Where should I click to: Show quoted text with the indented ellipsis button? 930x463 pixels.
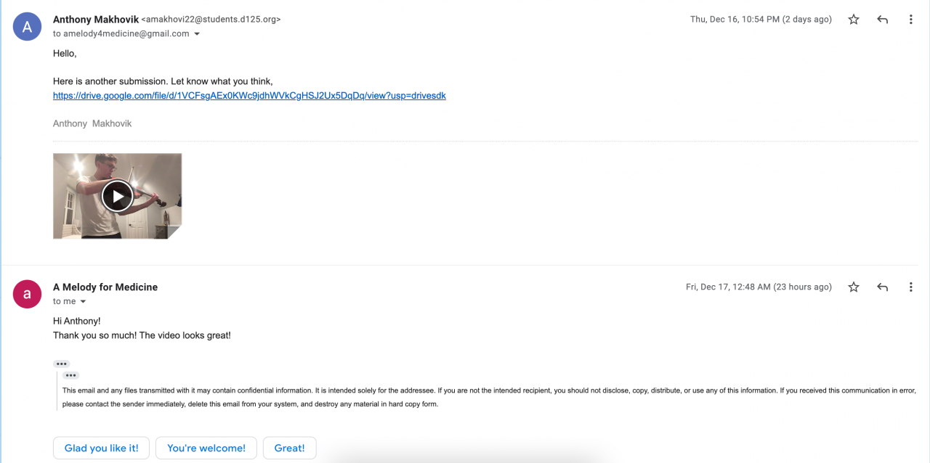click(70, 375)
